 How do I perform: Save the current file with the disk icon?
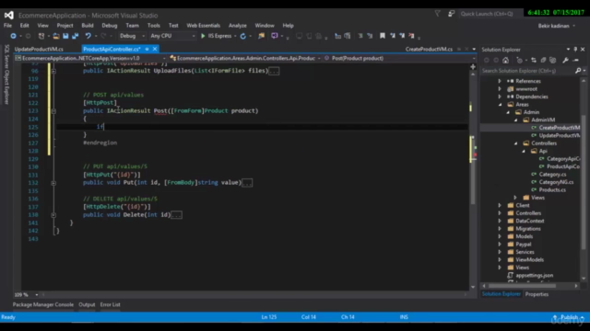[x=65, y=36]
